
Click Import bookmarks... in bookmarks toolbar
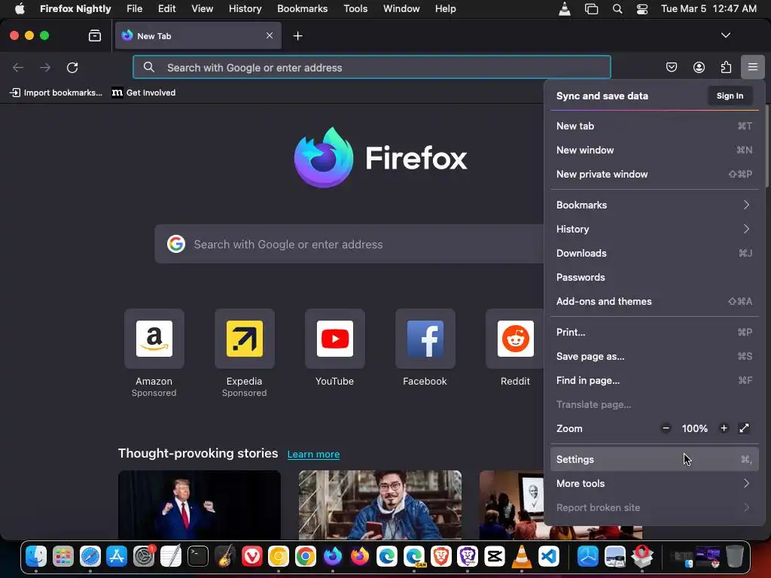56,93
